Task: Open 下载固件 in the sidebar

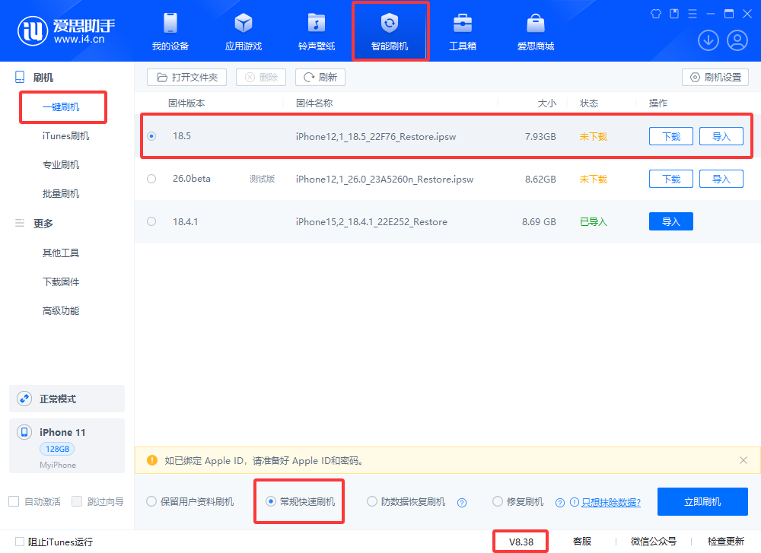Action: (61, 282)
